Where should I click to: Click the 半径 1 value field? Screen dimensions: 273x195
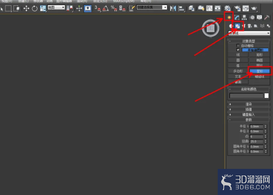[257, 126]
